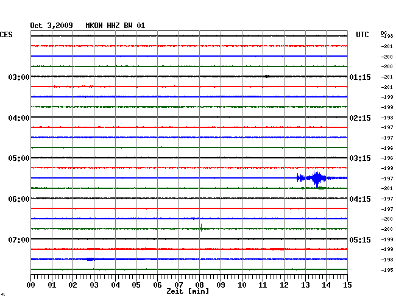Viewport: 396px width, 301px height.
Task: Click the "02:15" UTC time label
Action: click(x=360, y=118)
